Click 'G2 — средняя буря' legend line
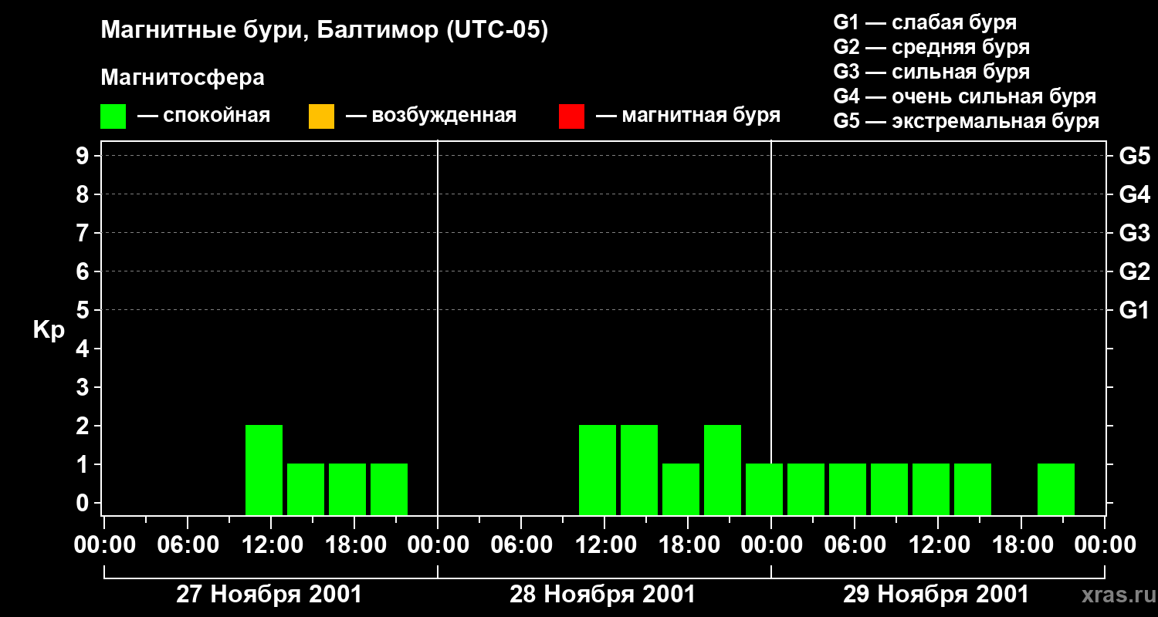 (x=931, y=47)
